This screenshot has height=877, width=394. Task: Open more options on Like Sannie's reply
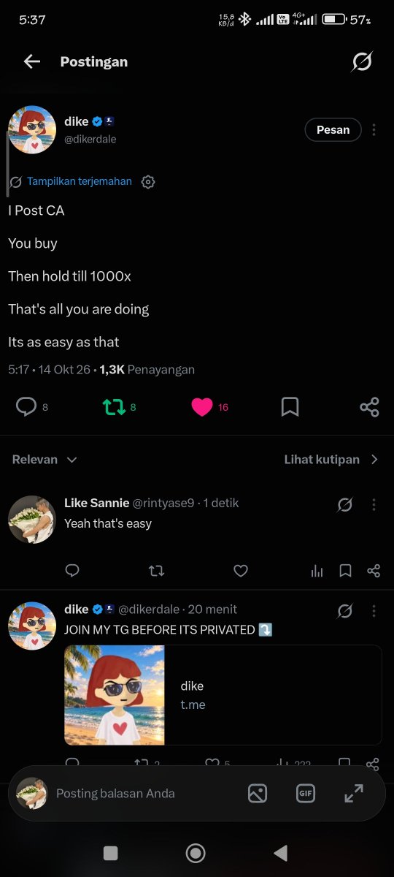[374, 504]
